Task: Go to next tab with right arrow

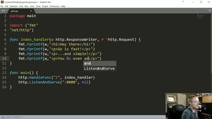Action: [4, 11]
